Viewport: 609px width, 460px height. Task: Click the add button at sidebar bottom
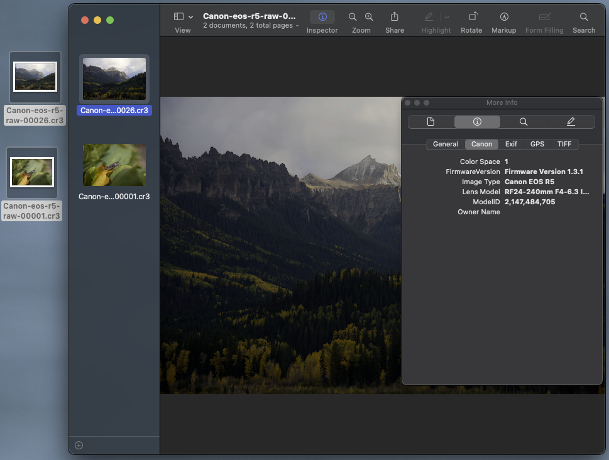click(79, 446)
